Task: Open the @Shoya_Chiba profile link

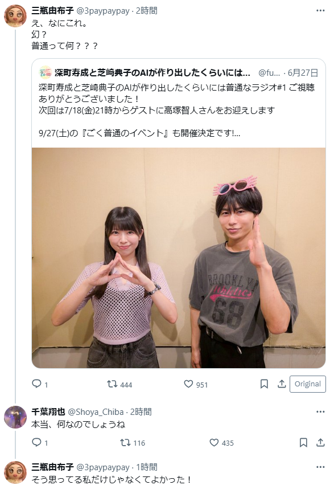Action: click(96, 412)
